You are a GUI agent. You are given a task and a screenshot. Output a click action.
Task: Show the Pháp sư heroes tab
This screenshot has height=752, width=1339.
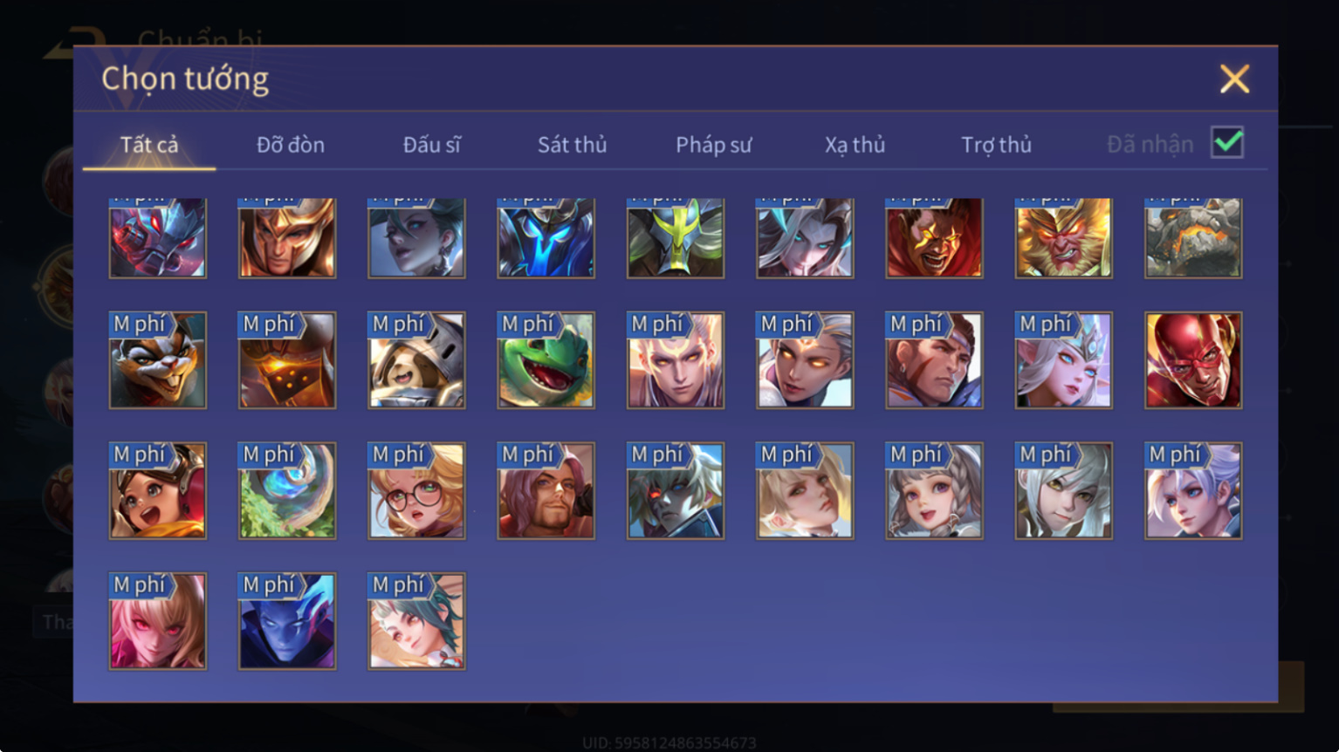tap(713, 145)
